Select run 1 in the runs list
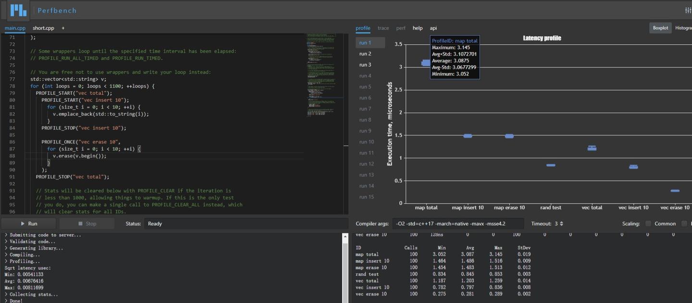The height and width of the screenshot is (303, 692). point(370,43)
